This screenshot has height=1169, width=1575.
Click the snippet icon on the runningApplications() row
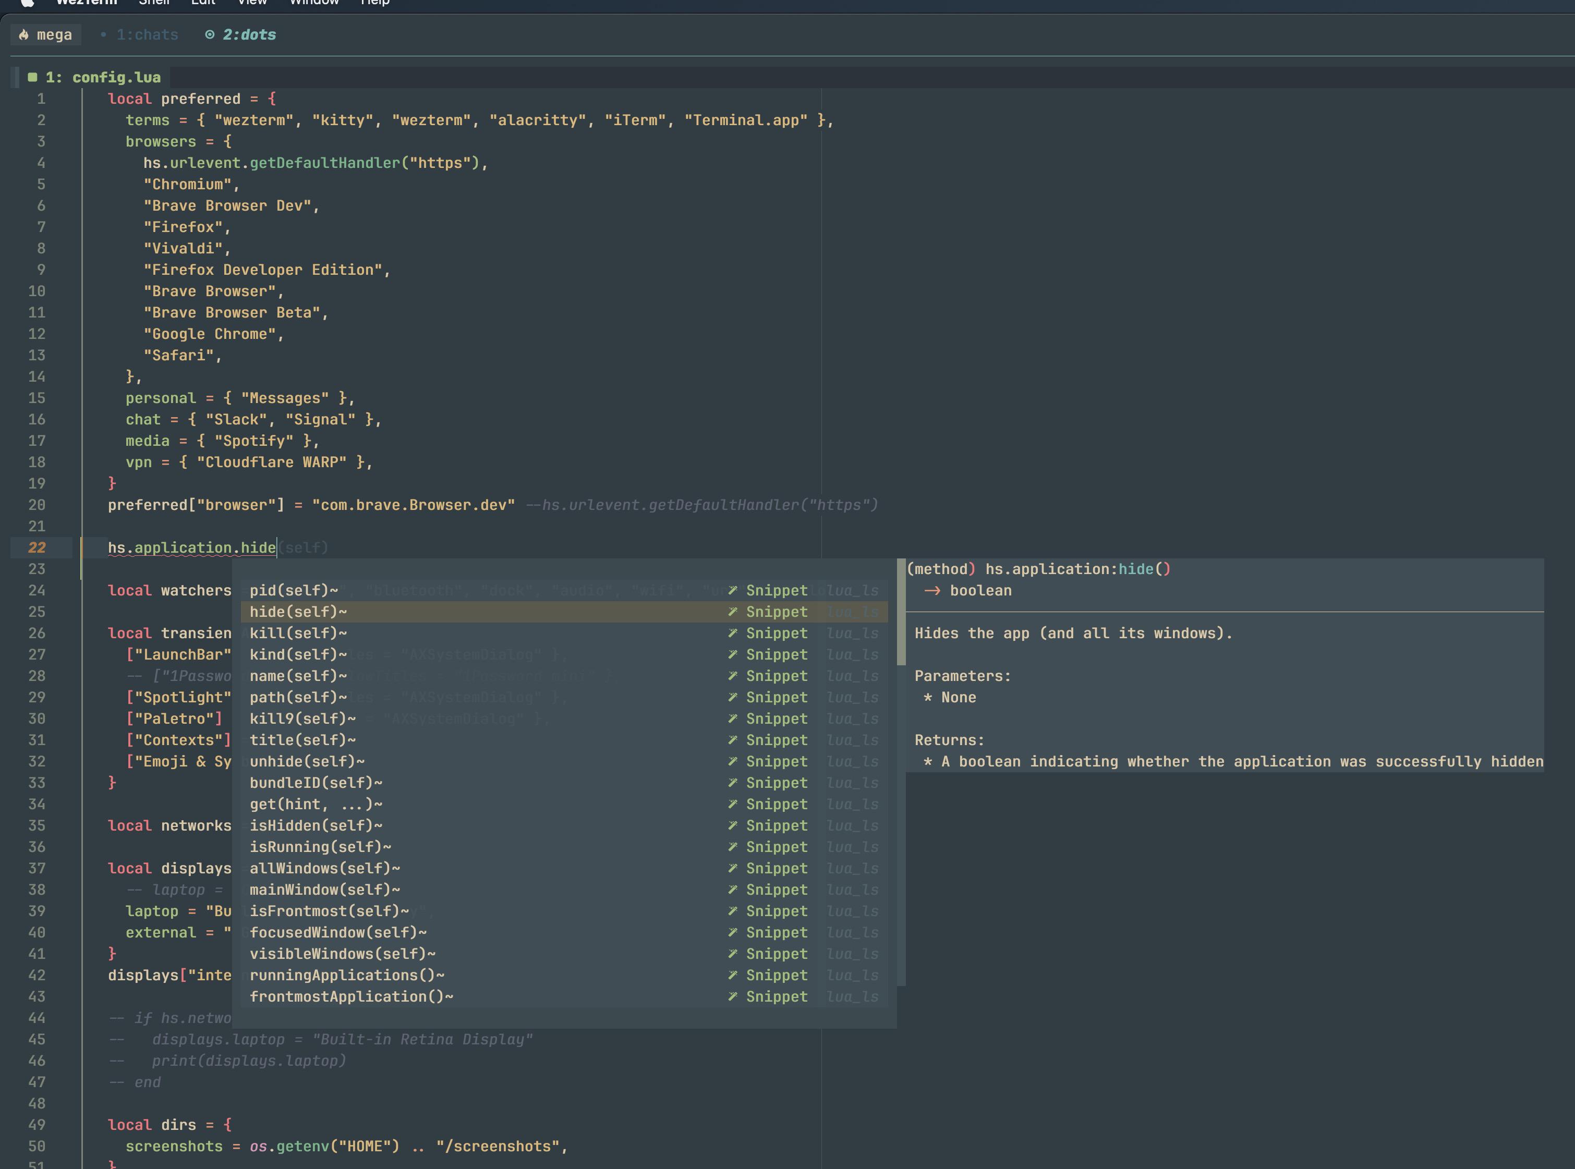click(x=733, y=975)
